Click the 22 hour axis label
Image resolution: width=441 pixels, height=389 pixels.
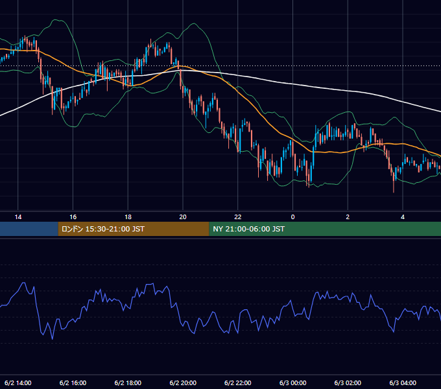coord(238,217)
